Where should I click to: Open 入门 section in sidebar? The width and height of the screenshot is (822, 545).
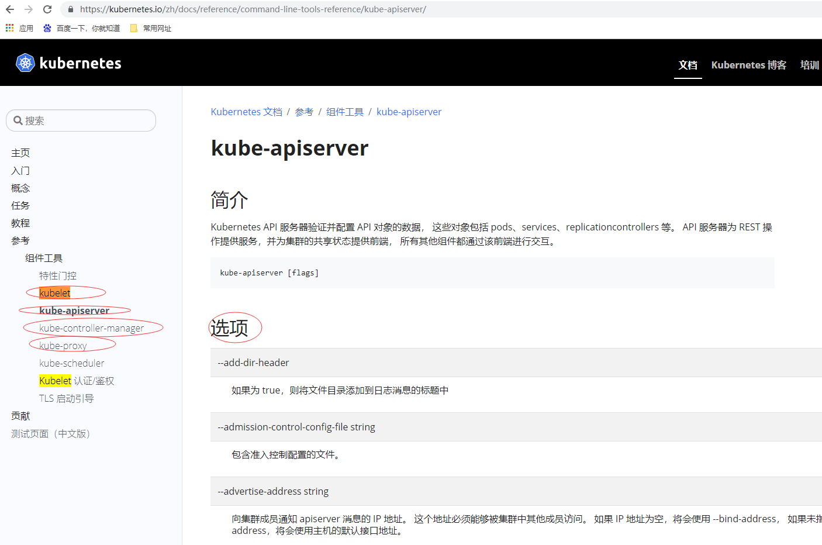point(20,170)
